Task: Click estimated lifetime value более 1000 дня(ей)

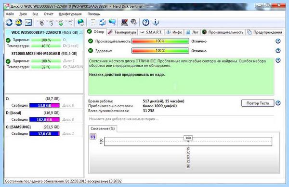Action: tap(159, 106)
